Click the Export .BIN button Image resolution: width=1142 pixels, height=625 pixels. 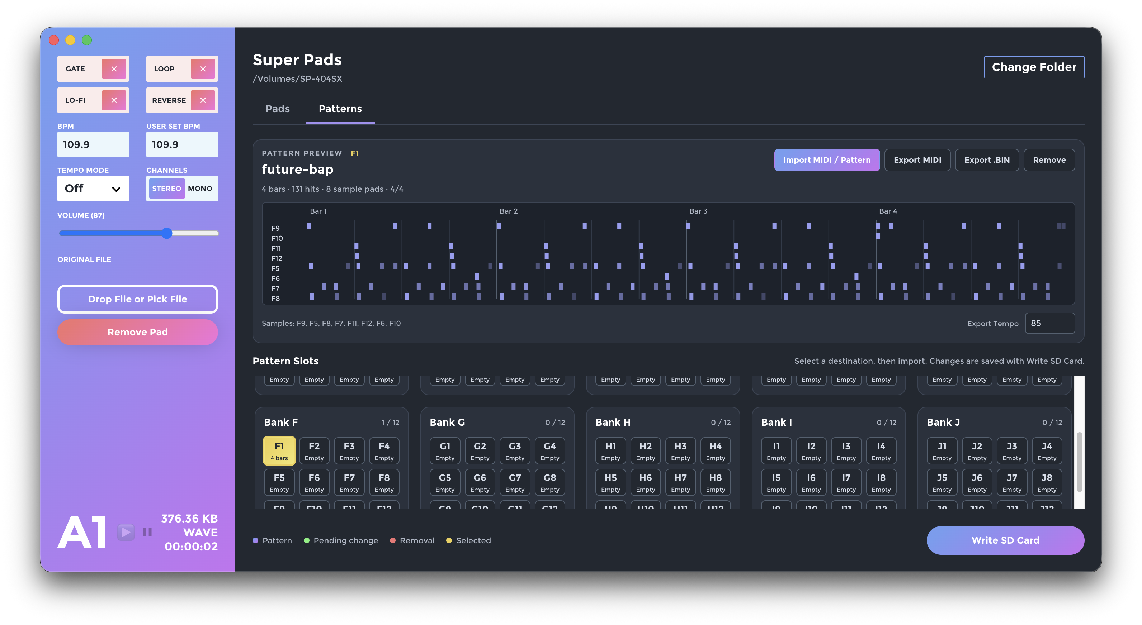click(986, 160)
